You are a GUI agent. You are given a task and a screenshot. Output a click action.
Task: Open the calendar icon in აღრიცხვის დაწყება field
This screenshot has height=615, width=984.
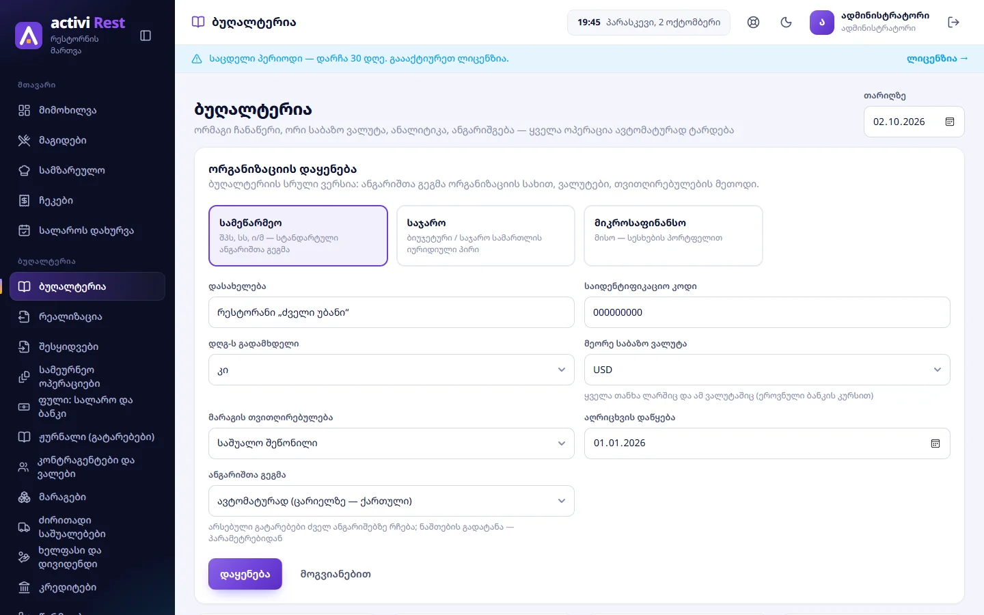(x=935, y=443)
